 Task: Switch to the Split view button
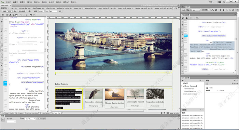pyautogui.click(x=10, y=11)
